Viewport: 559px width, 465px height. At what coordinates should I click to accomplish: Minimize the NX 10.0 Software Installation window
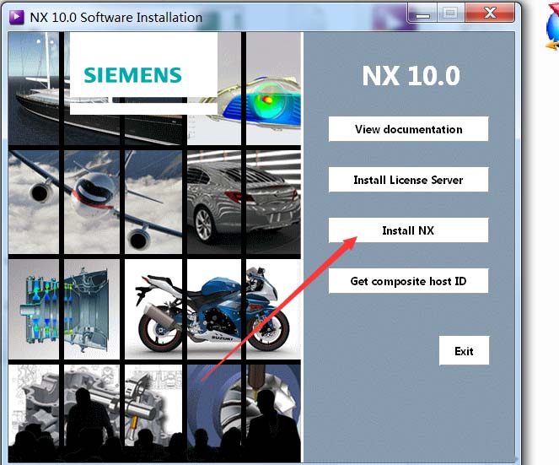422,14
